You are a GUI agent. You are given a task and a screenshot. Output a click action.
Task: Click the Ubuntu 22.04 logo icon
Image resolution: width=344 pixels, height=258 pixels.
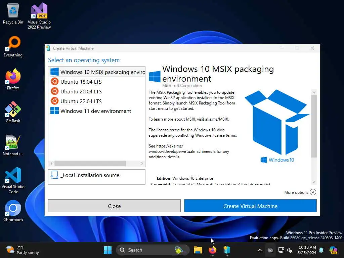[x=55, y=101]
